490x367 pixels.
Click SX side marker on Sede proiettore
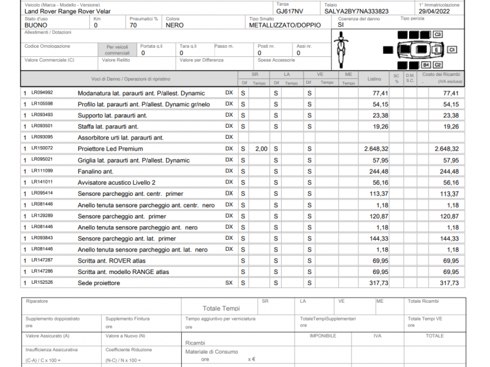coord(229,283)
